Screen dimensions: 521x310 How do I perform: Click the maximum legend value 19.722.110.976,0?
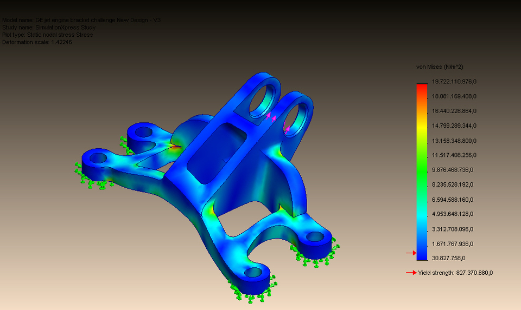tap(454, 82)
